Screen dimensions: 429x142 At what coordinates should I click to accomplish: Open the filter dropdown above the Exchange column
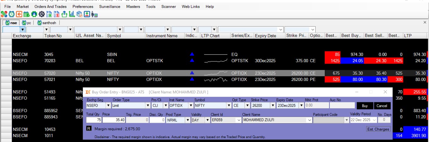coord(22,29)
